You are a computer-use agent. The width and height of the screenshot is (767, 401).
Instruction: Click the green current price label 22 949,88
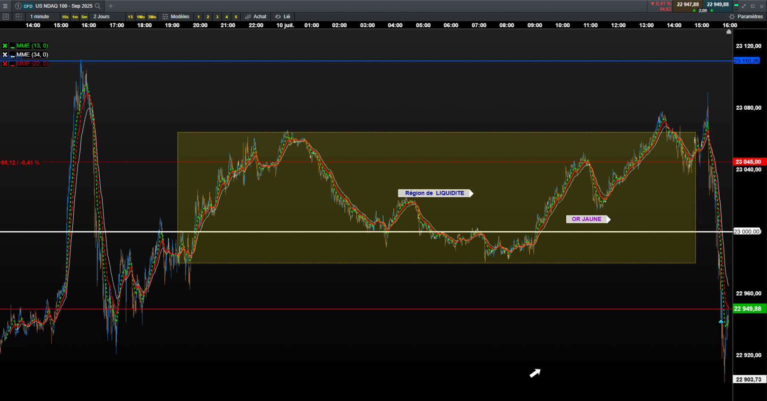click(x=749, y=309)
